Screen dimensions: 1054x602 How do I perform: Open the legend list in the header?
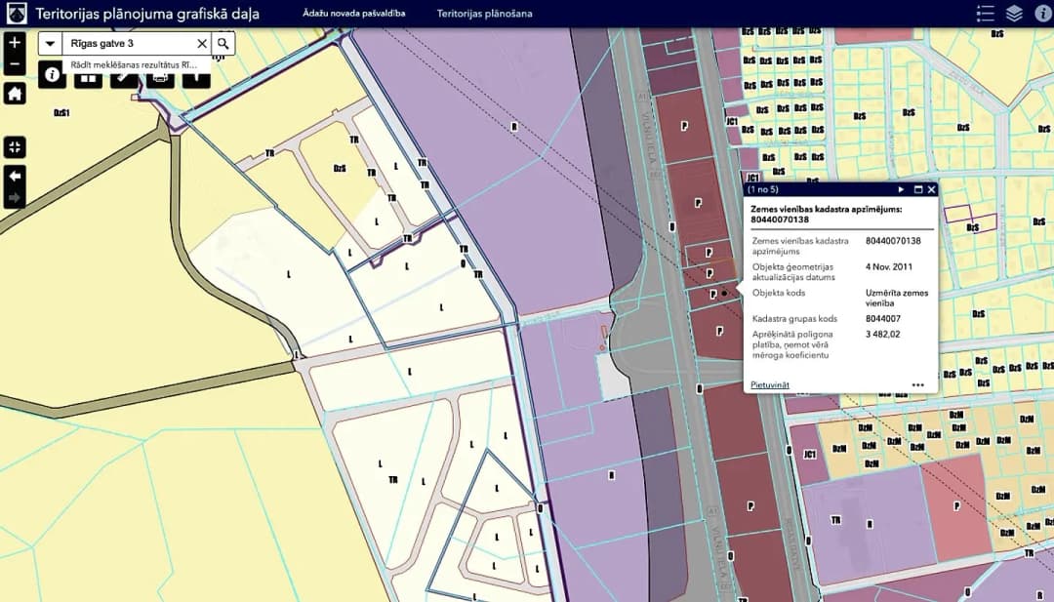tap(986, 14)
